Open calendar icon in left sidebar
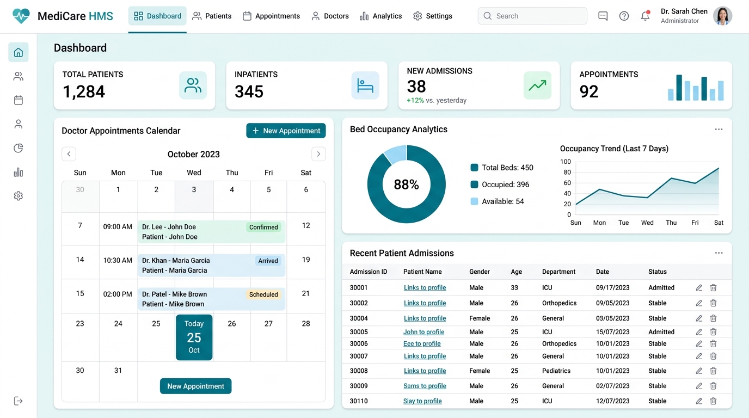This screenshot has height=418, width=749. click(19, 100)
